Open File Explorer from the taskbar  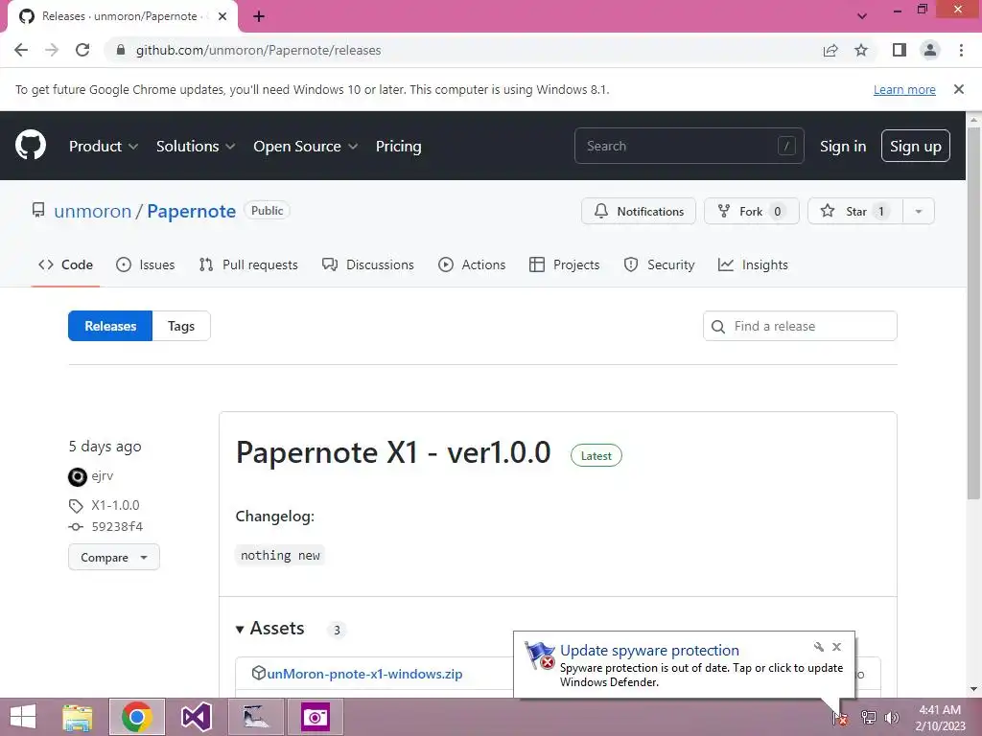tap(78, 717)
